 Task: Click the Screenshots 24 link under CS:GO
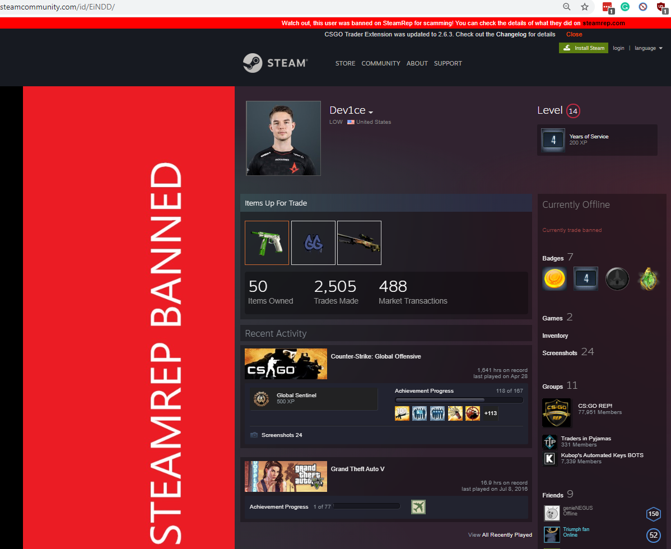pos(282,435)
